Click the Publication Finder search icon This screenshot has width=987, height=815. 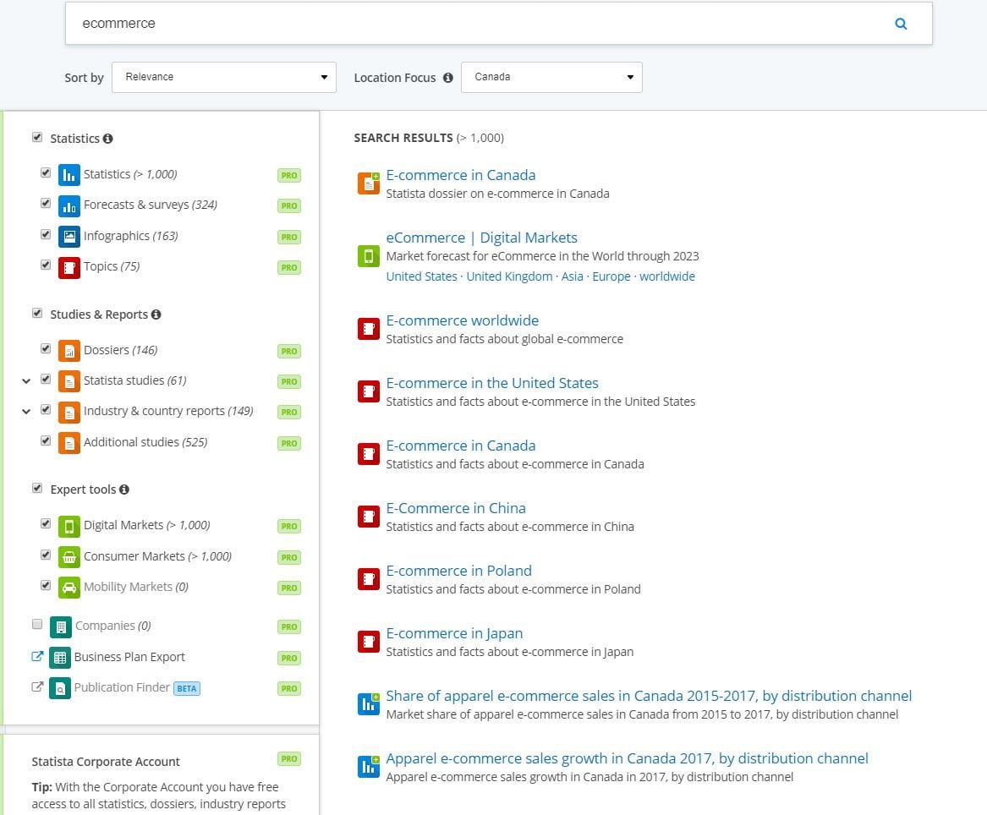60,688
